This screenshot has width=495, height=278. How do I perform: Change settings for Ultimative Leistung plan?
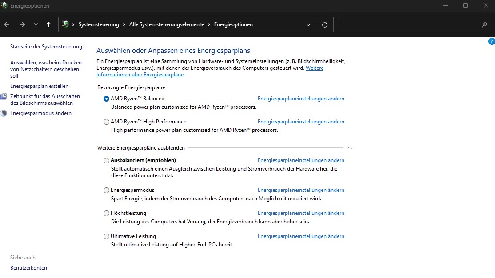[x=301, y=236]
